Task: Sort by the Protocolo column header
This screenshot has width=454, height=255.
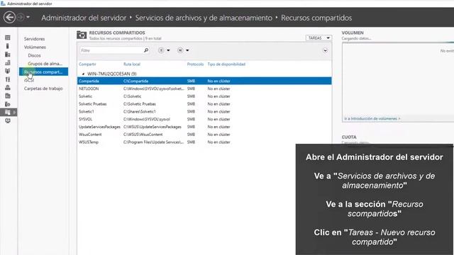Action: (x=196, y=64)
